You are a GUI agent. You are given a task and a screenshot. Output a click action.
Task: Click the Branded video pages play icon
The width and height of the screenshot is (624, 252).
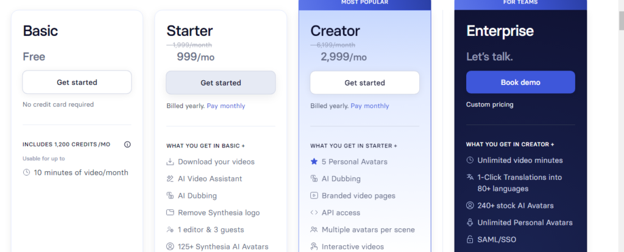[314, 196]
